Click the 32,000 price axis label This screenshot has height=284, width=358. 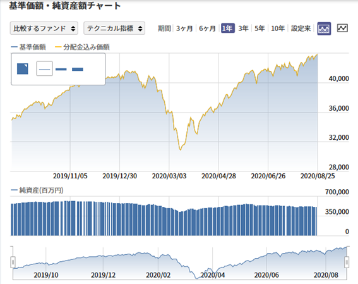[339, 137]
